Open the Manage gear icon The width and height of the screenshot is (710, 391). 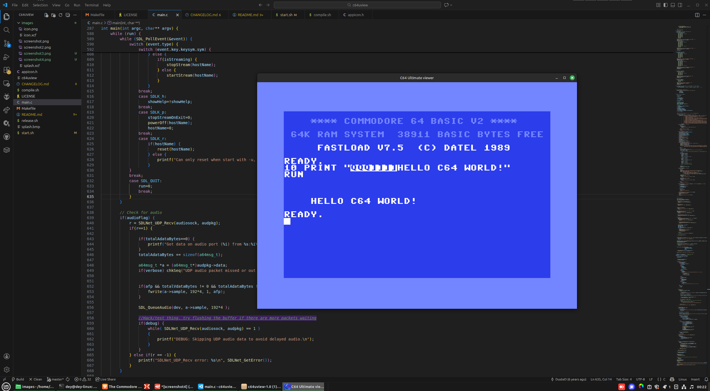tap(6, 370)
